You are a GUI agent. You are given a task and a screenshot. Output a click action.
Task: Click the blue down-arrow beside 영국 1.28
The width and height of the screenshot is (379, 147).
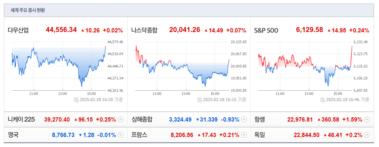[x=80, y=135]
